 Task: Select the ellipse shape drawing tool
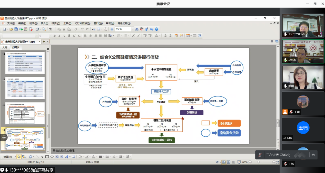52,157
